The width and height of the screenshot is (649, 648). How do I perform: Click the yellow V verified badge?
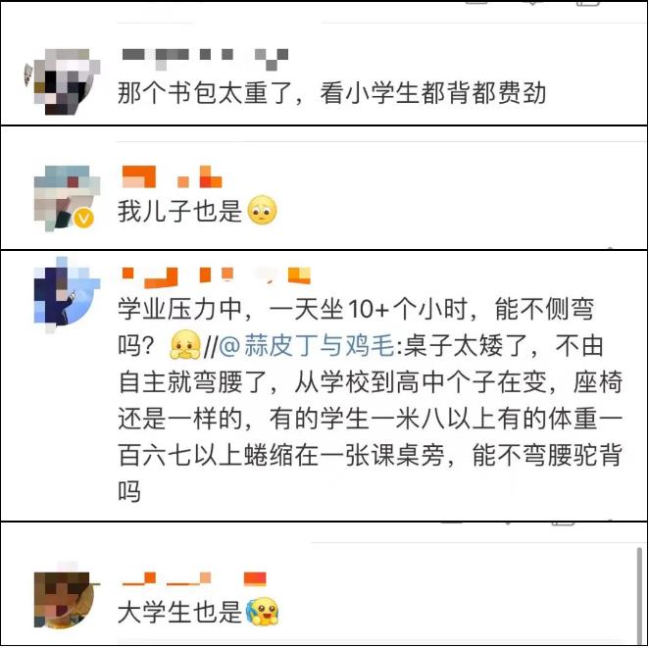click(84, 218)
